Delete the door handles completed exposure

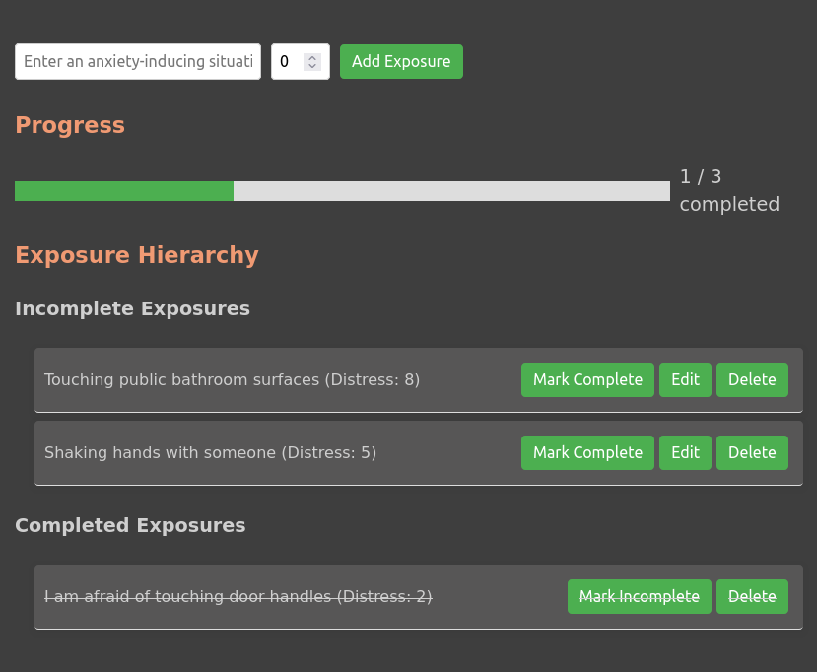coord(752,596)
